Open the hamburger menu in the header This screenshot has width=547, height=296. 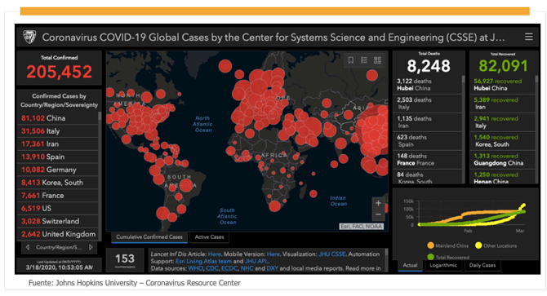[x=529, y=37]
